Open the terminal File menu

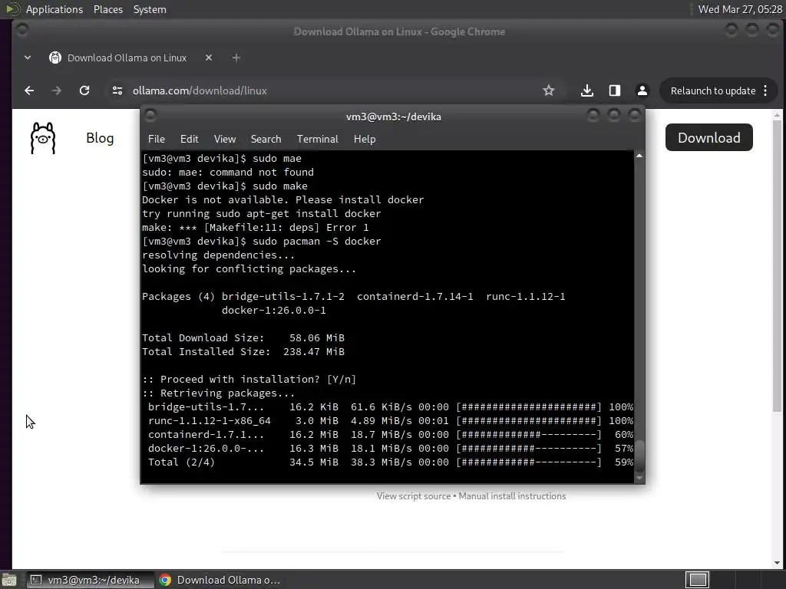[157, 139]
